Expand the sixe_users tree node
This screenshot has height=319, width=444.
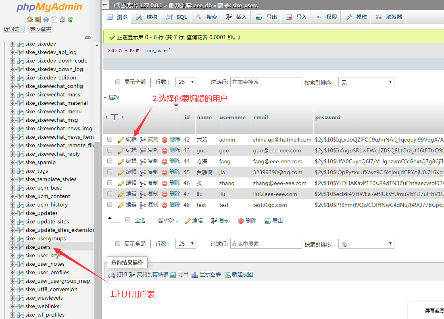(x=13, y=247)
